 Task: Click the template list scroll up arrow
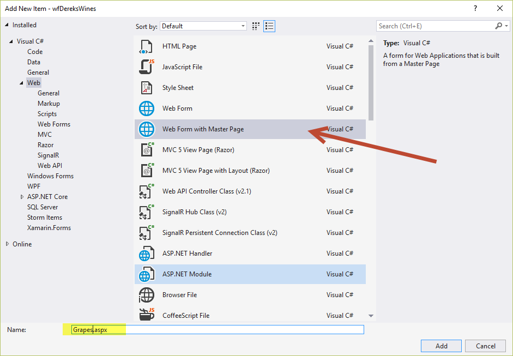point(371,41)
